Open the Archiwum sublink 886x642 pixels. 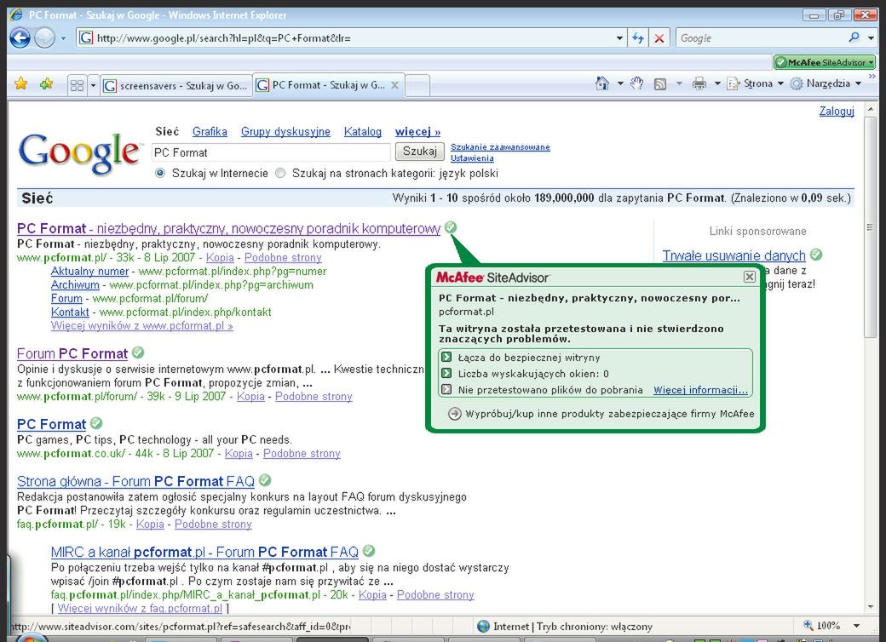click(x=75, y=284)
